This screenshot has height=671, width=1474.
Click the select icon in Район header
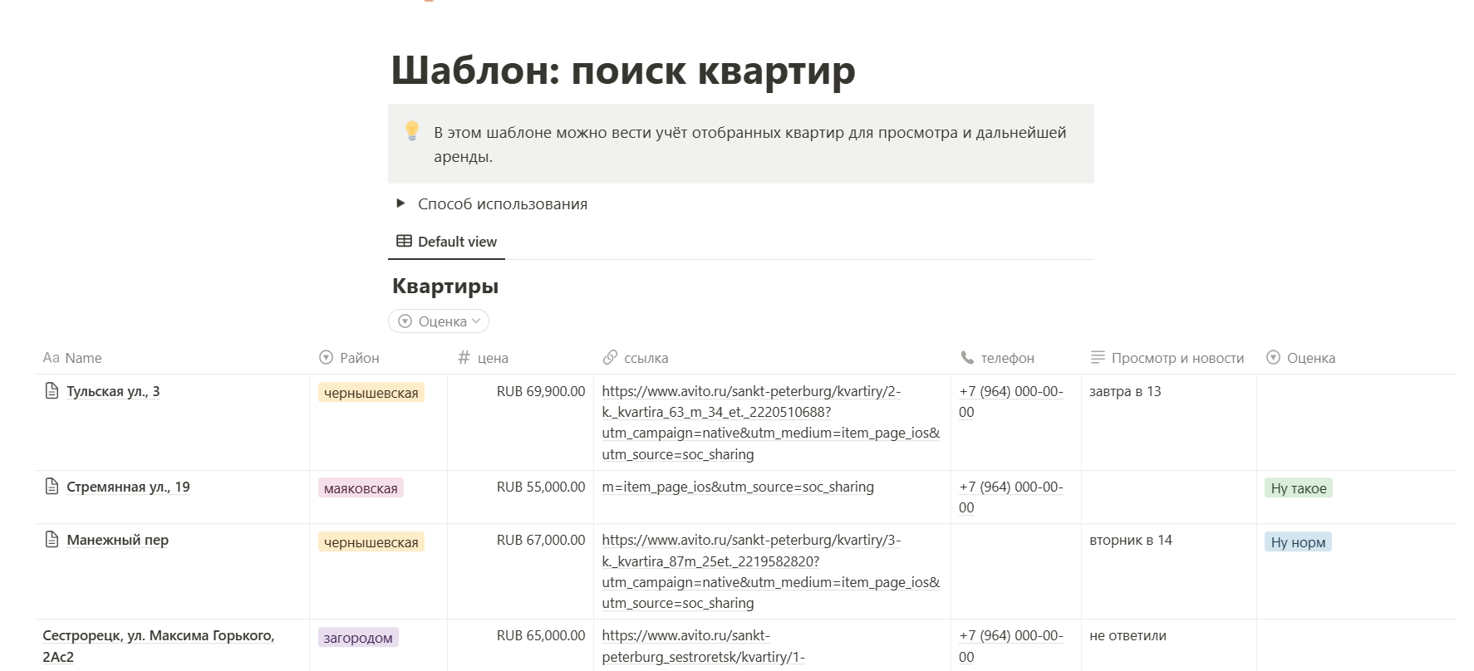coord(326,357)
